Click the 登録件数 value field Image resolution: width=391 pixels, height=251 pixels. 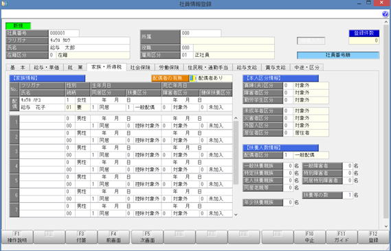(x=364, y=40)
